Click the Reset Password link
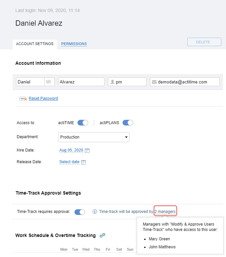Screen dimensions: 226x257 pyautogui.click(x=43, y=98)
